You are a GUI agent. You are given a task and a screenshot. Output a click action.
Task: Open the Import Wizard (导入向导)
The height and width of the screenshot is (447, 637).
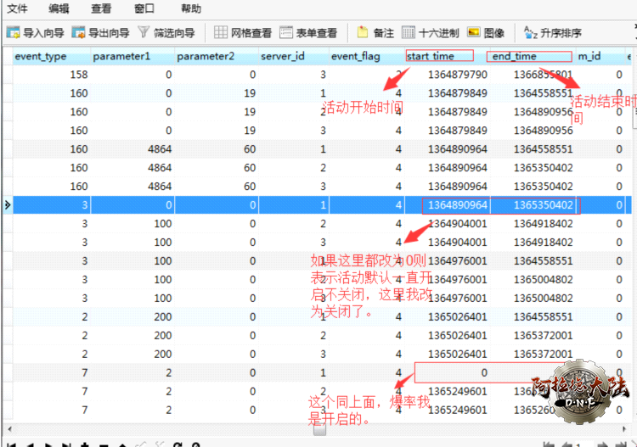coord(35,33)
